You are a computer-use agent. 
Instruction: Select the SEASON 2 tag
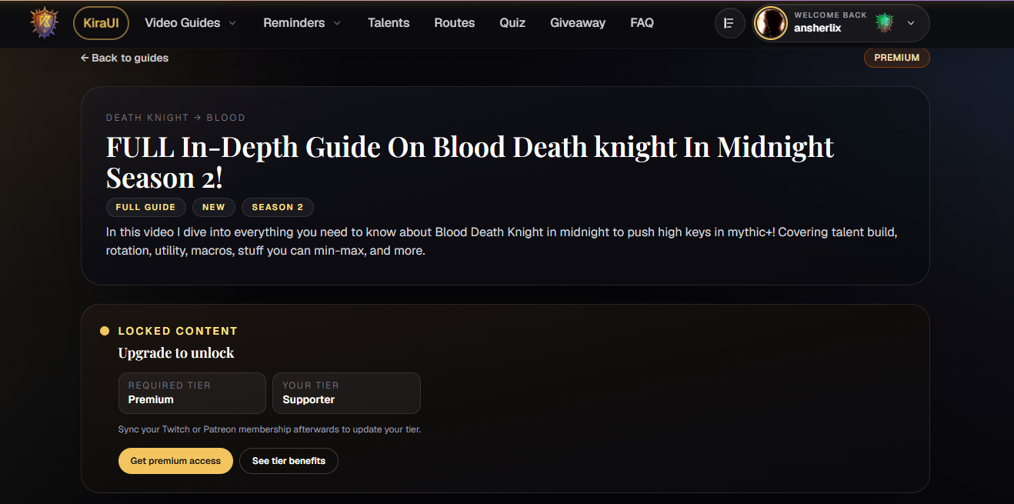tap(278, 207)
